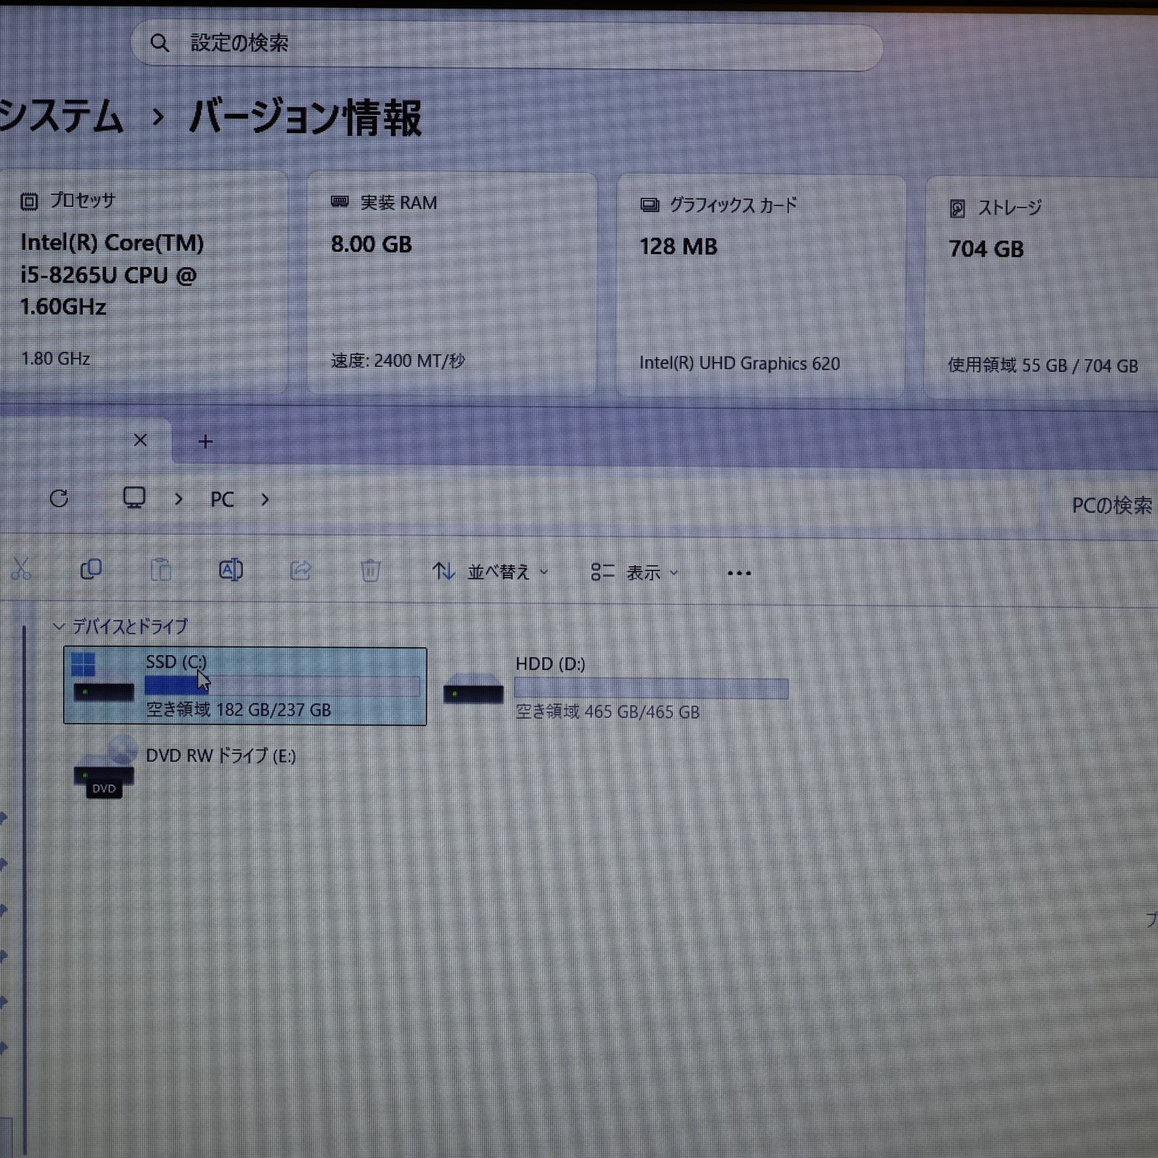Select the 8.00 GB RAM value
1158x1158 pixels.
[x=371, y=245]
